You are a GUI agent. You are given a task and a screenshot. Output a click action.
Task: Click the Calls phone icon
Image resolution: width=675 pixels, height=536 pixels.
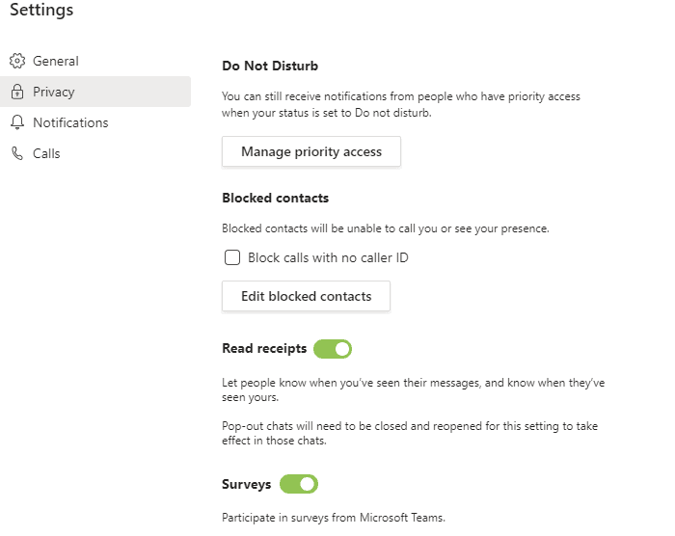pos(17,153)
